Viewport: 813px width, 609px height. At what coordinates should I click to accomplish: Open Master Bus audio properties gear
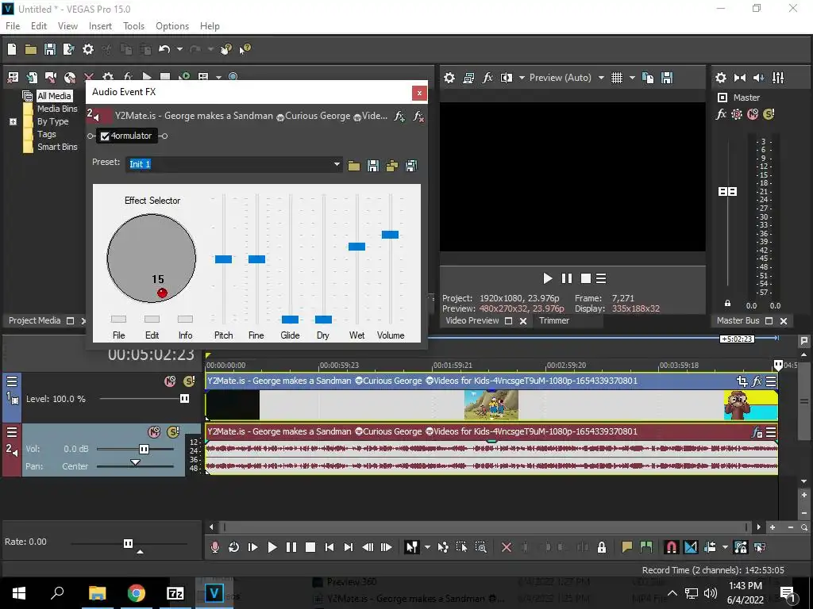point(721,79)
